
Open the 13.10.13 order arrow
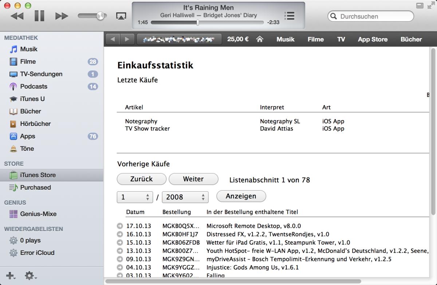pyautogui.click(x=120, y=251)
